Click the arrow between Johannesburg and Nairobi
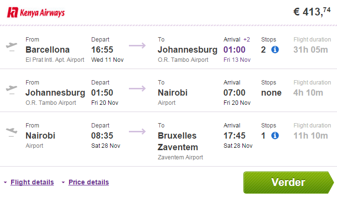Screen dimensions: 337x198 tap(137, 88)
